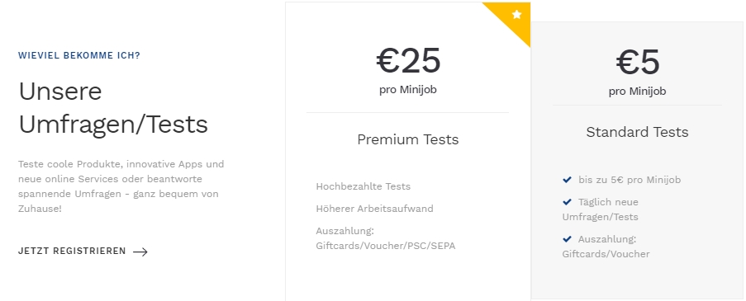
Task: Click the €25 price text
Action: click(408, 60)
